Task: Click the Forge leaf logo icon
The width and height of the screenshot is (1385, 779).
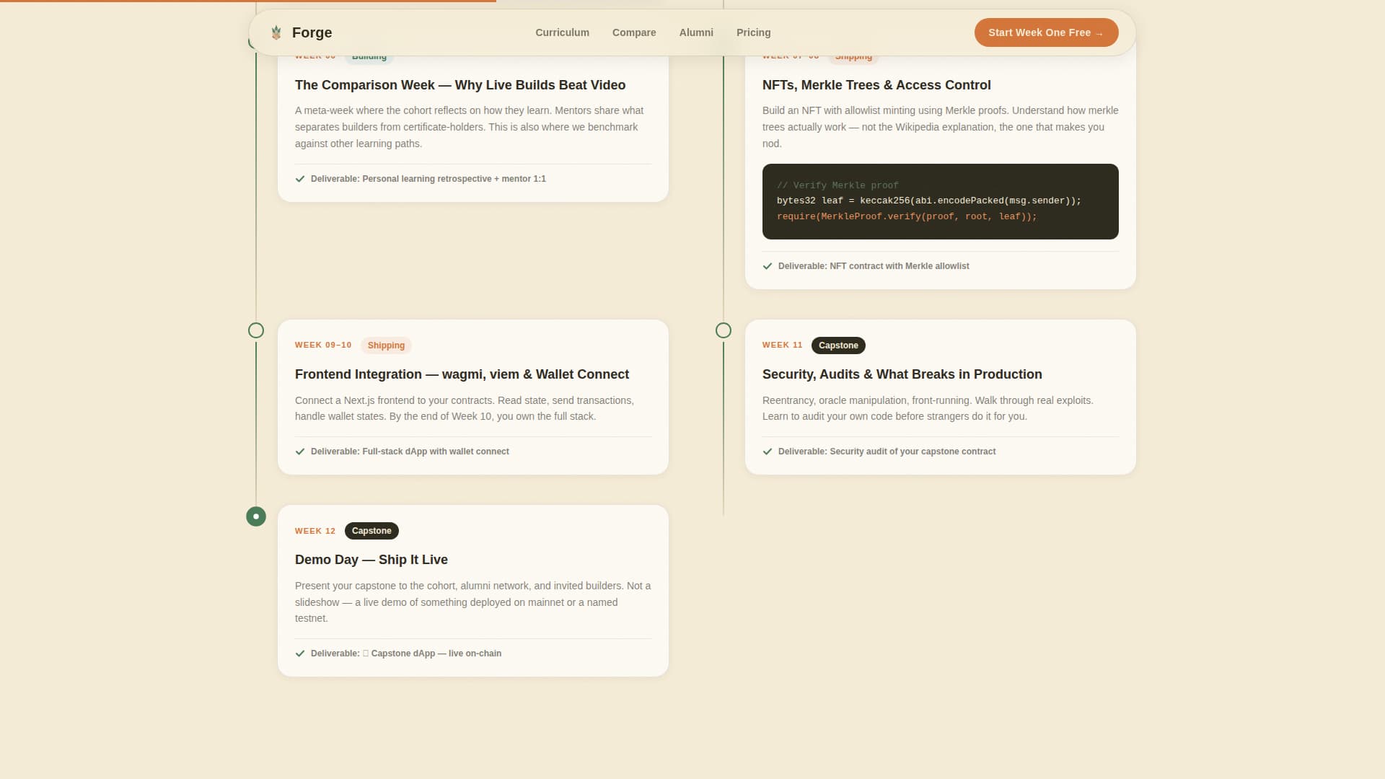Action: pos(276,32)
